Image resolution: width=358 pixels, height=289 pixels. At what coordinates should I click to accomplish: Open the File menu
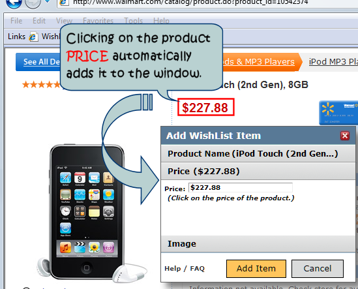[x=16, y=21]
